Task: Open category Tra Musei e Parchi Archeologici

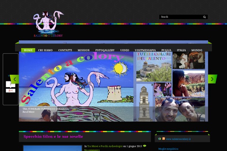Action: tap(105, 146)
